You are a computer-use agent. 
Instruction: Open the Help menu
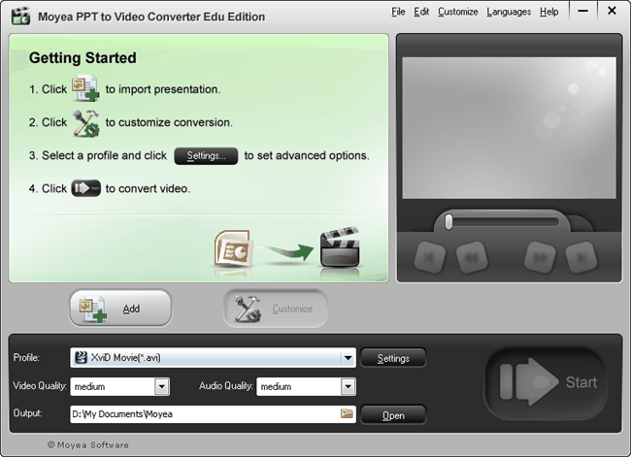pyautogui.click(x=548, y=12)
